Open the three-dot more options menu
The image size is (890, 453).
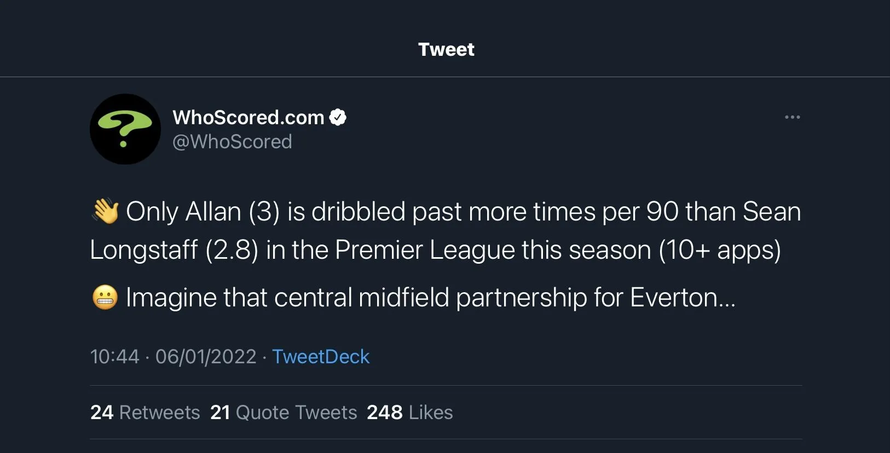click(x=792, y=117)
